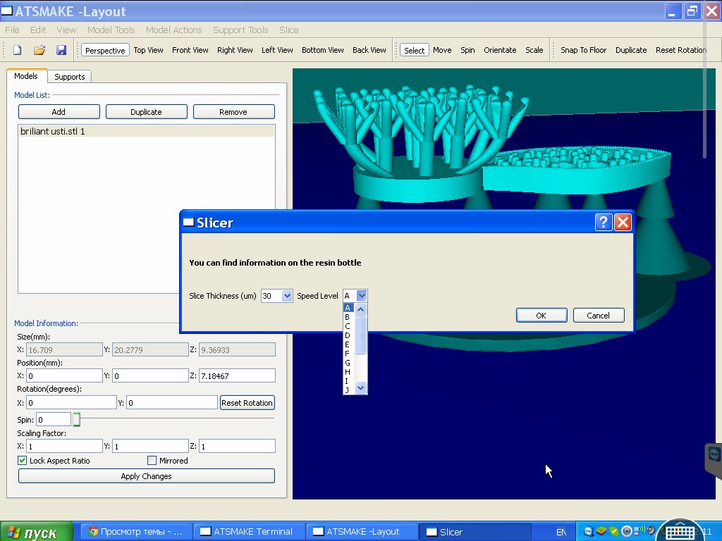Viewport: 722px width, 541px height.
Task: Enable the Mirrored checkbox
Action: pyautogui.click(x=152, y=461)
